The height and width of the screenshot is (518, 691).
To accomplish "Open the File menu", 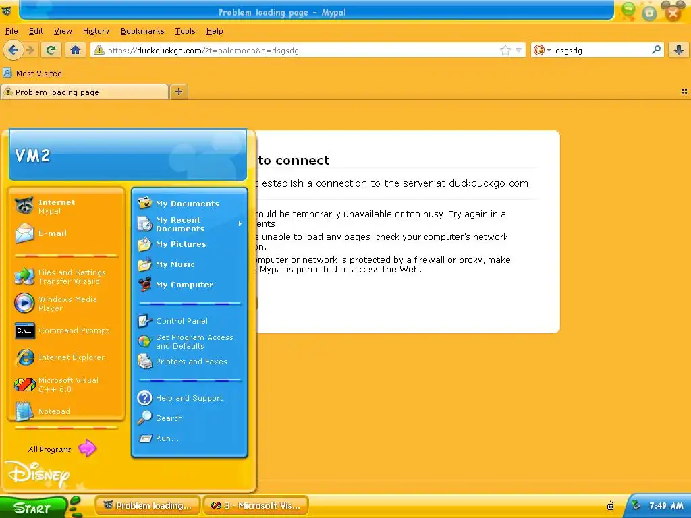I will click(x=11, y=31).
